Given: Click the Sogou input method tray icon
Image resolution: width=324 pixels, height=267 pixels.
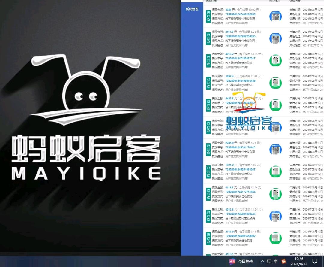Looking at the screenshot, I should [x=284, y=262].
